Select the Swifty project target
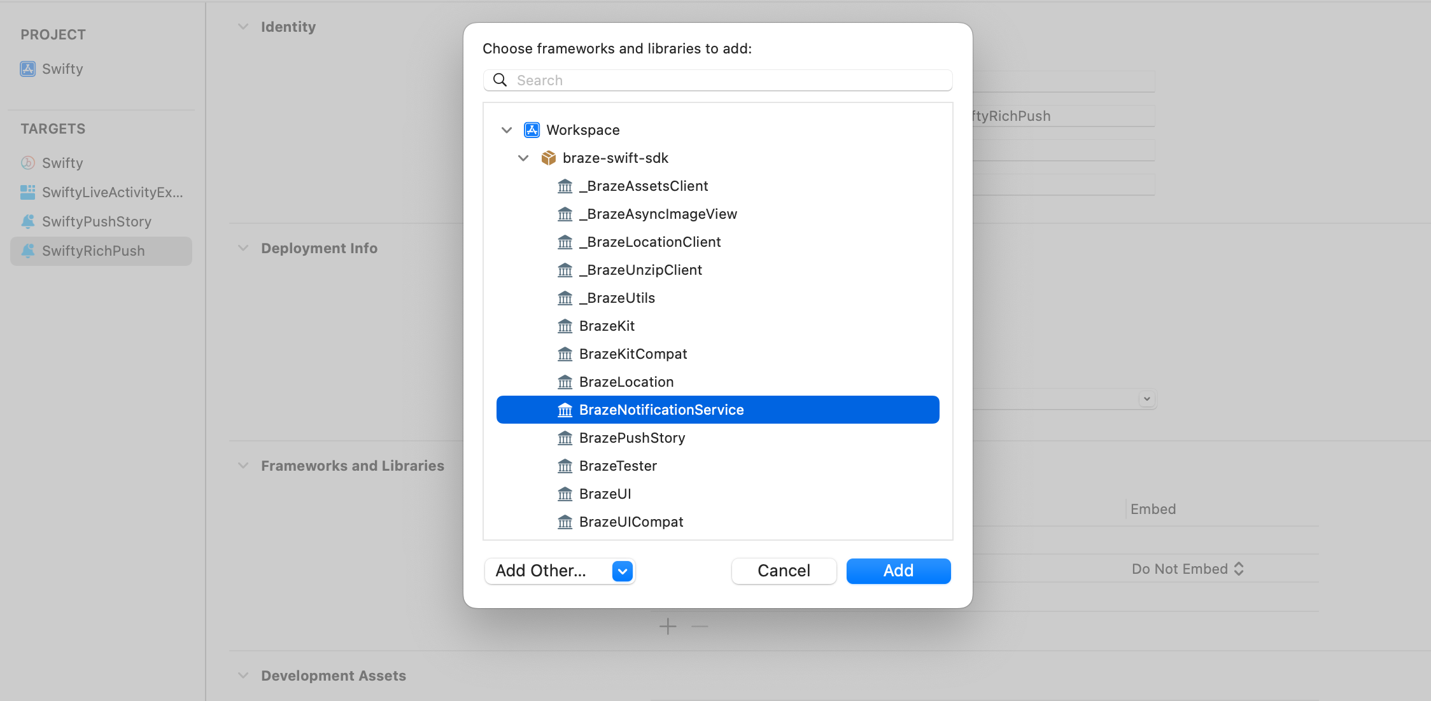 (62, 162)
